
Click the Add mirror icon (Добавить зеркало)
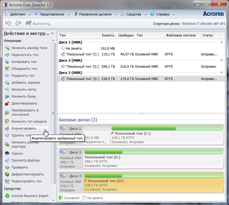point(7,83)
